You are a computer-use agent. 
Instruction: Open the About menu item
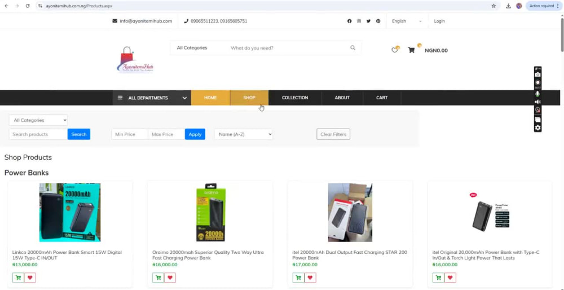pos(342,98)
